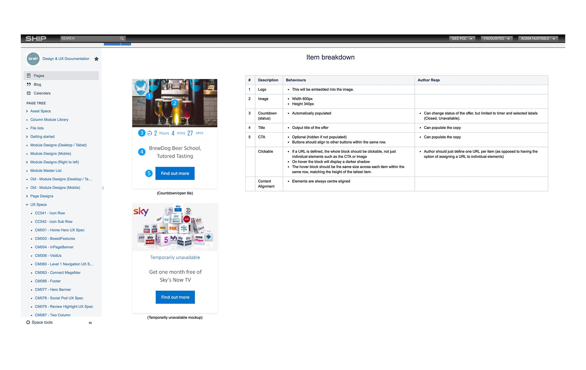Click the sidebar resize handle
Screen dimensions: 586x370
(103, 188)
